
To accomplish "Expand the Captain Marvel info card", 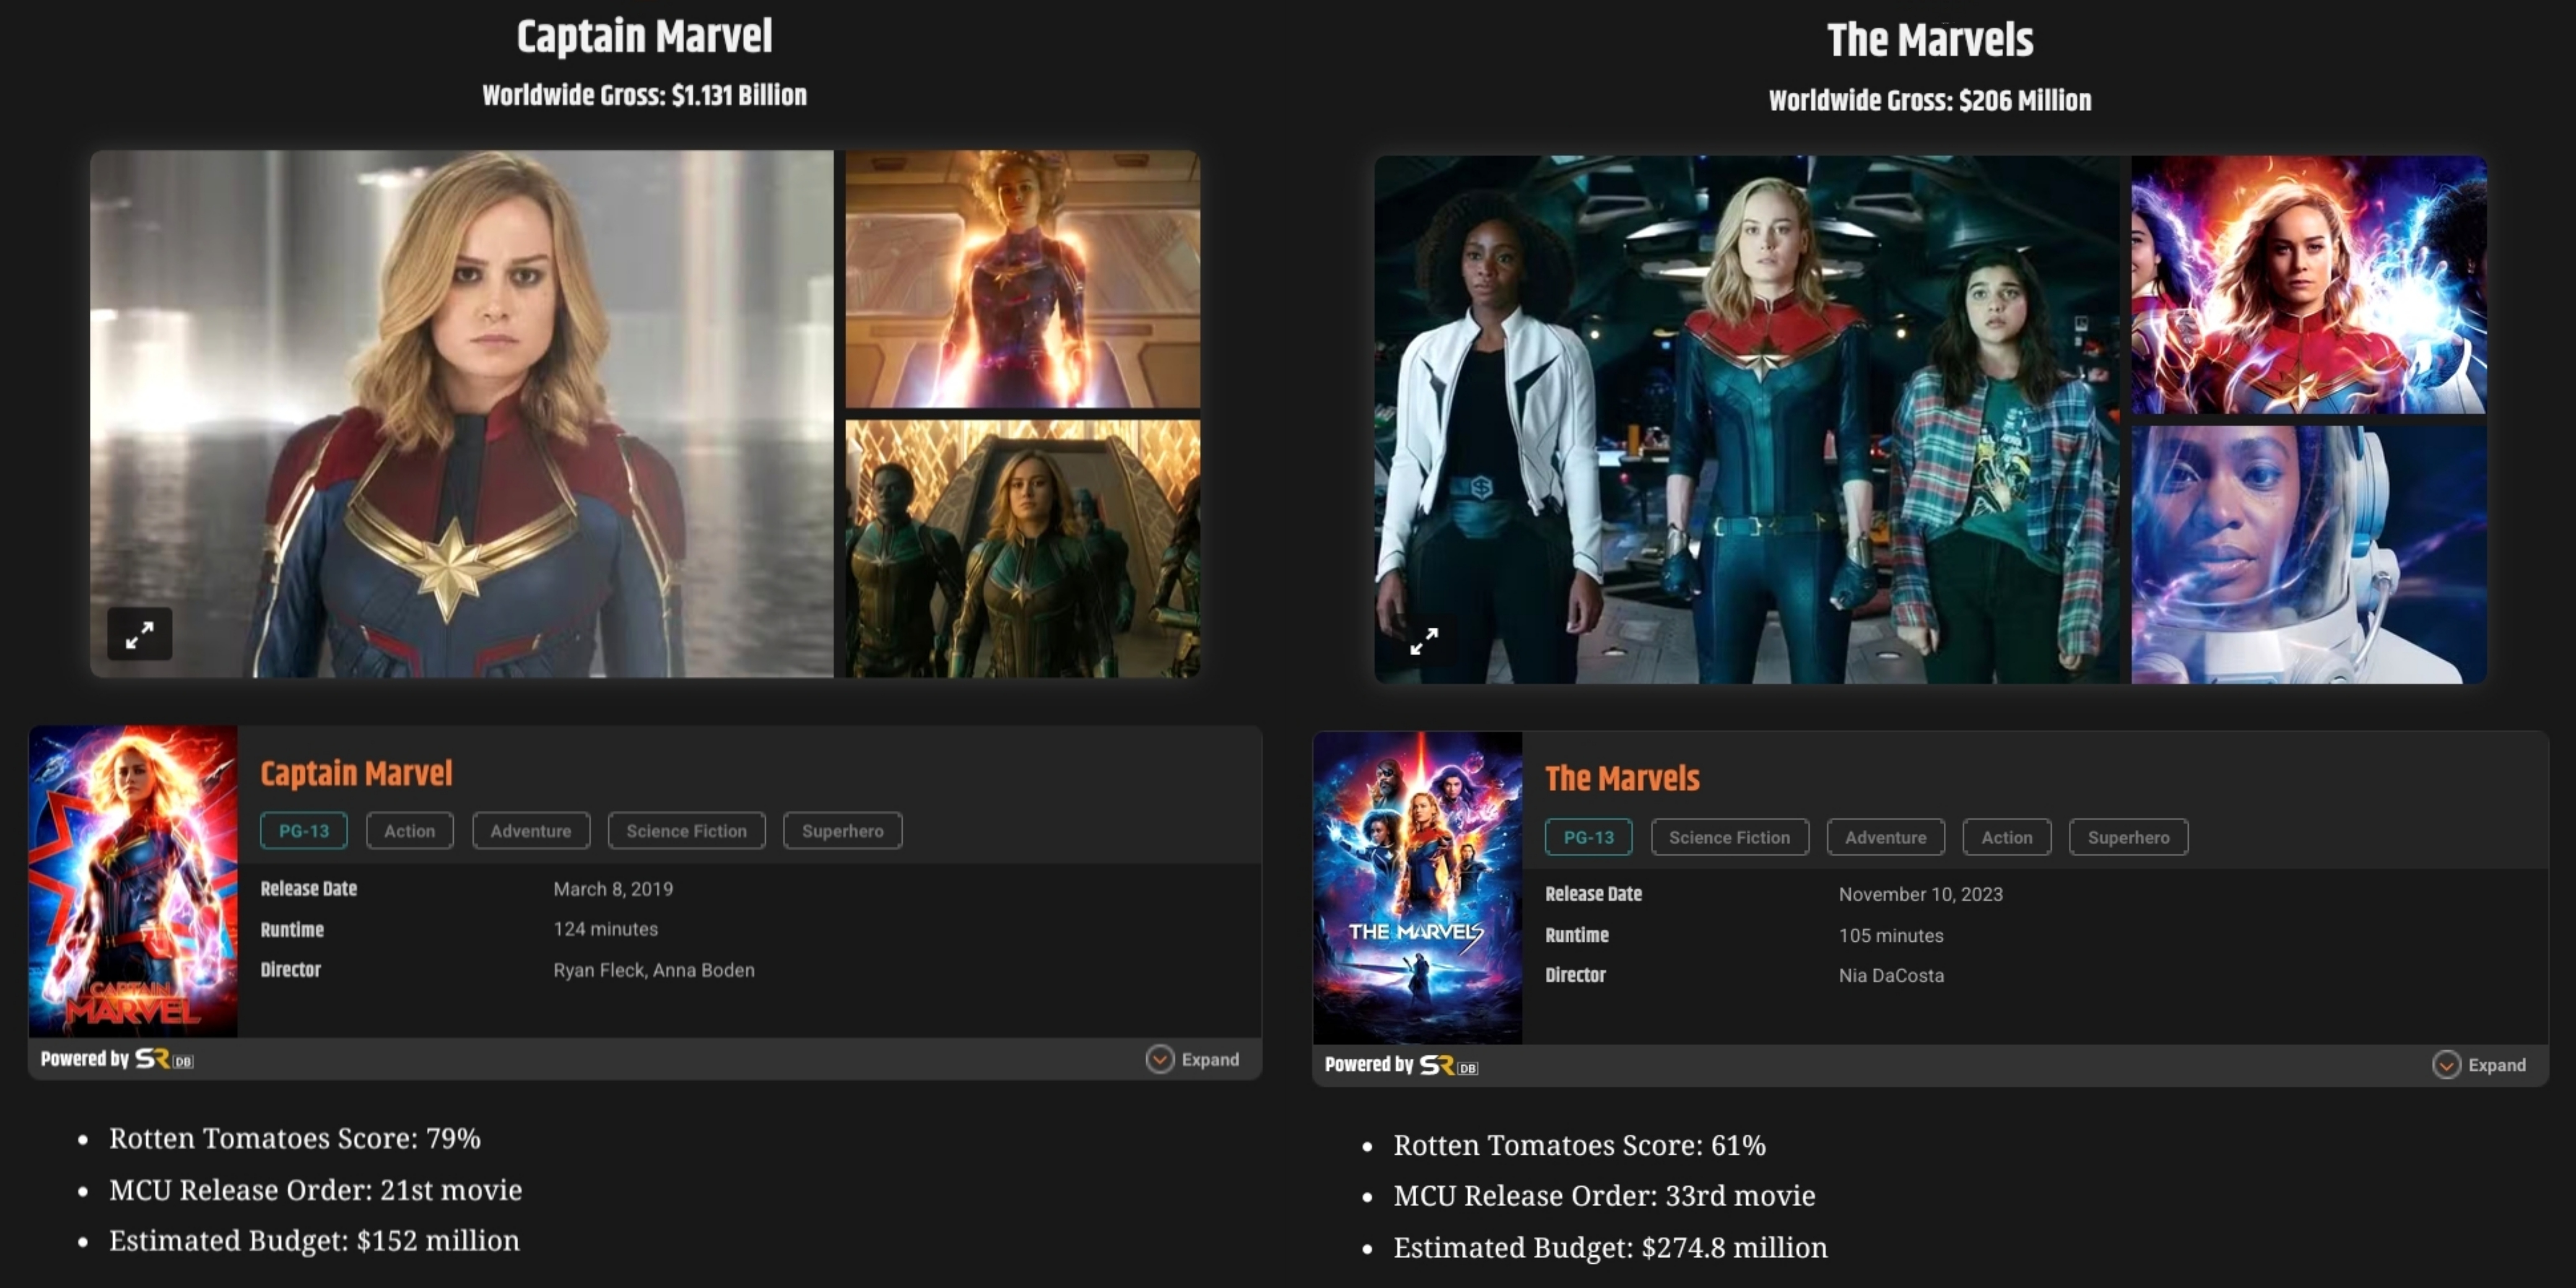I will (x=1193, y=1059).
